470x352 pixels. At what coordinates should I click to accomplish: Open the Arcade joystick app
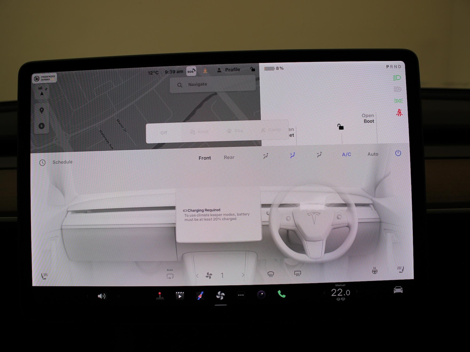click(x=160, y=296)
